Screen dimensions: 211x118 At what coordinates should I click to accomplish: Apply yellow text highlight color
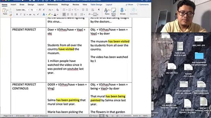coord(49,14)
